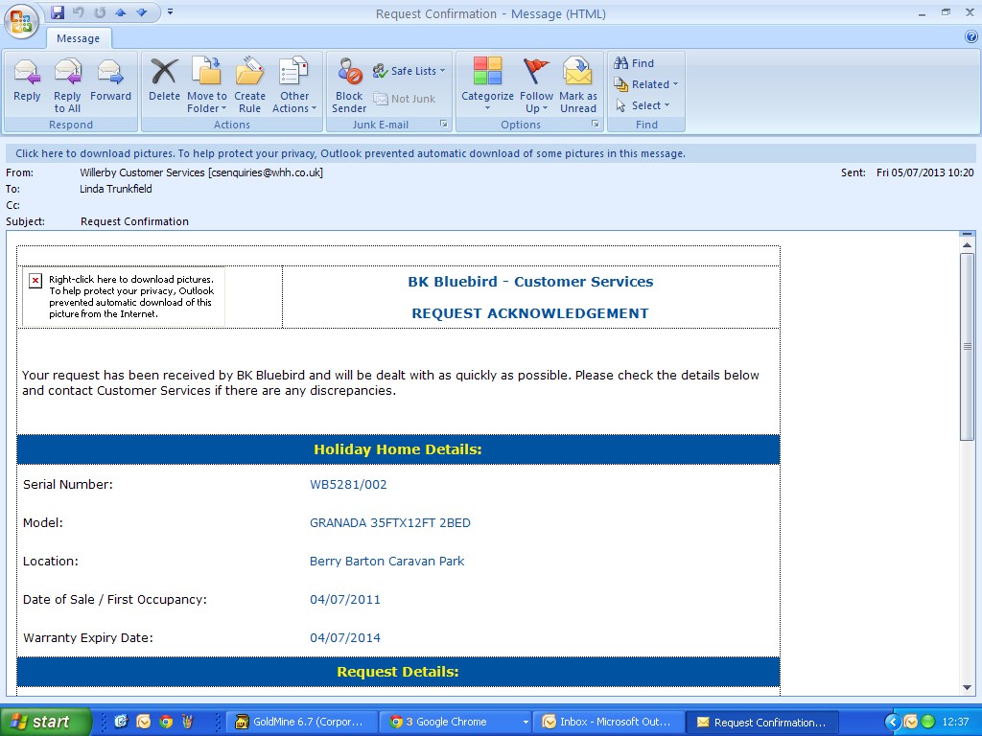Save the message using quick access toolbar

pyautogui.click(x=58, y=12)
